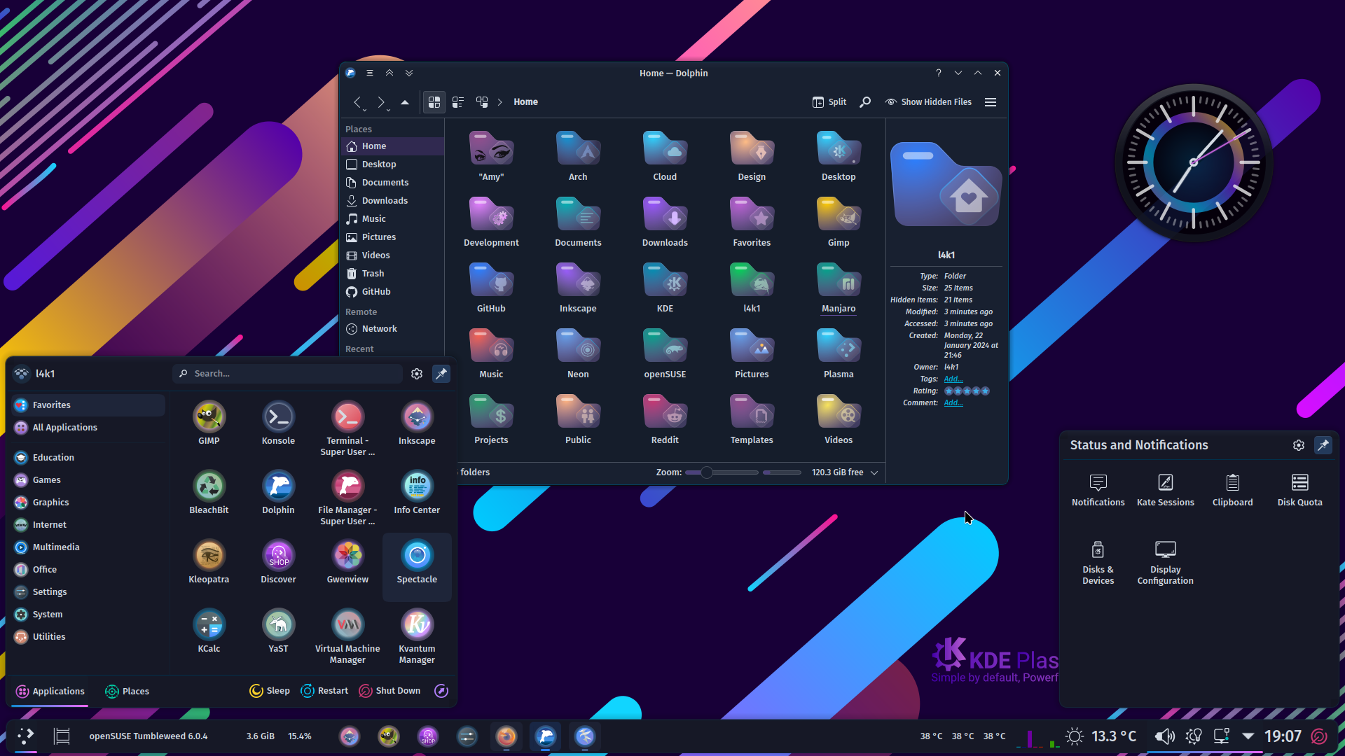Screen dimensions: 1345x756
Task: Open the GIMP launcher in Favorites
Action: [x=209, y=423]
